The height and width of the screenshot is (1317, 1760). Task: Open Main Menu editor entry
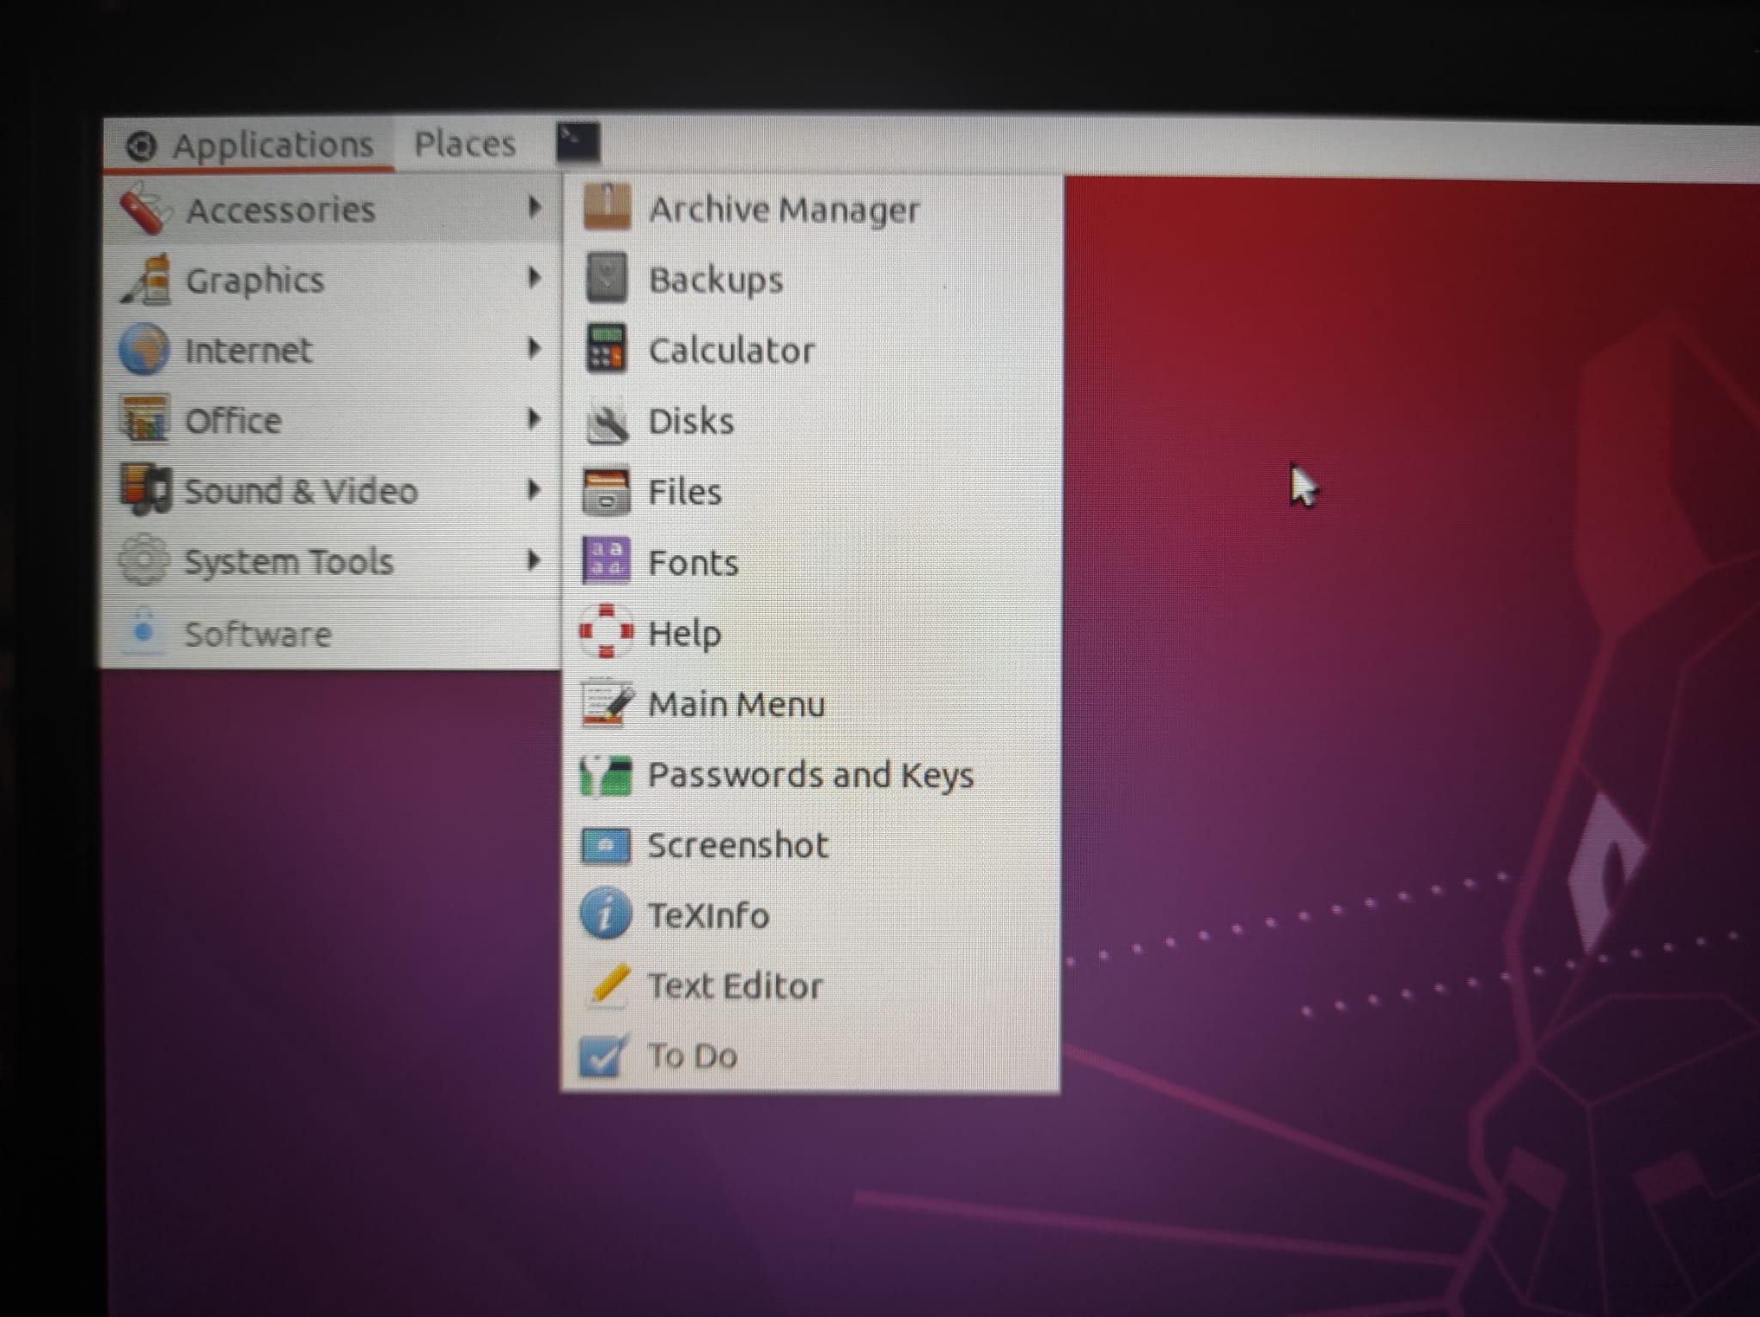point(736,704)
